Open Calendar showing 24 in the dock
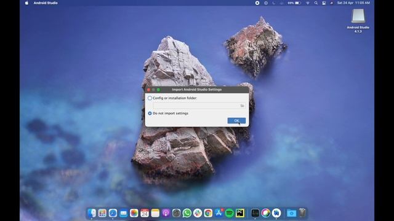Screen dimensions: 394x221 [x=145, y=213]
